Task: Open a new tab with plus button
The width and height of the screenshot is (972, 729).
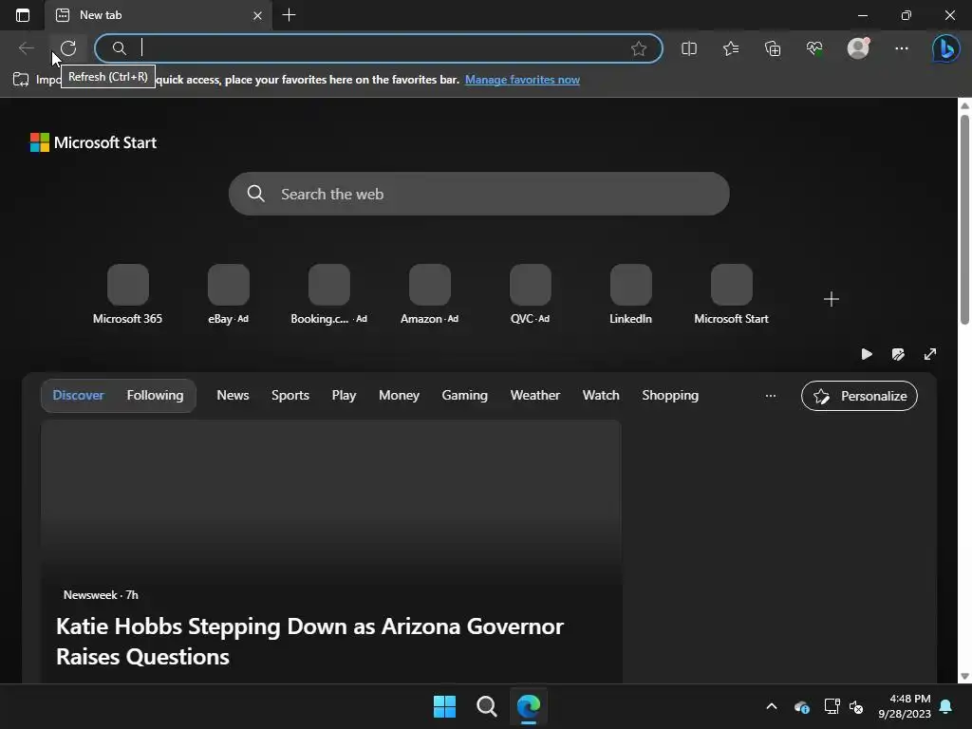Action: click(289, 15)
